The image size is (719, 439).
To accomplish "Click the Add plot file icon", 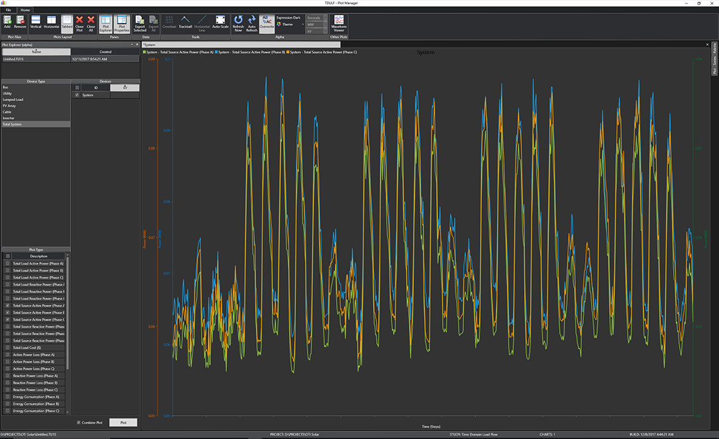I will 7,22.
